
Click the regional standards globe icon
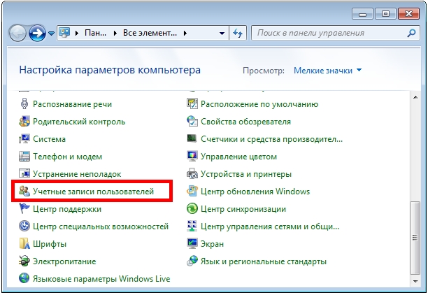pos(192,261)
